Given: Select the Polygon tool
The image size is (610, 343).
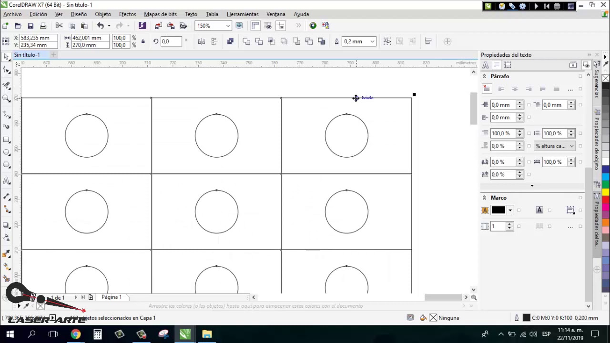Looking at the screenshot, I should click(x=6, y=165).
